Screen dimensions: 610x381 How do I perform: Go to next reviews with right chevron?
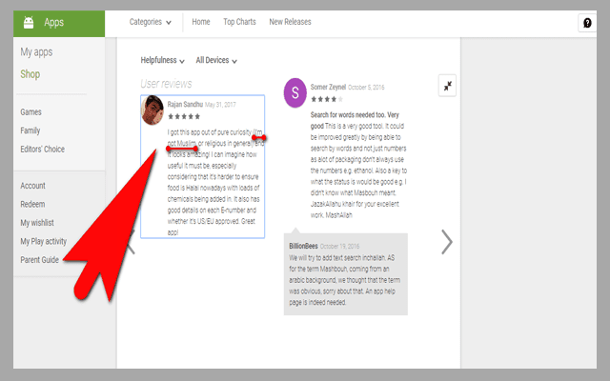coord(446,242)
